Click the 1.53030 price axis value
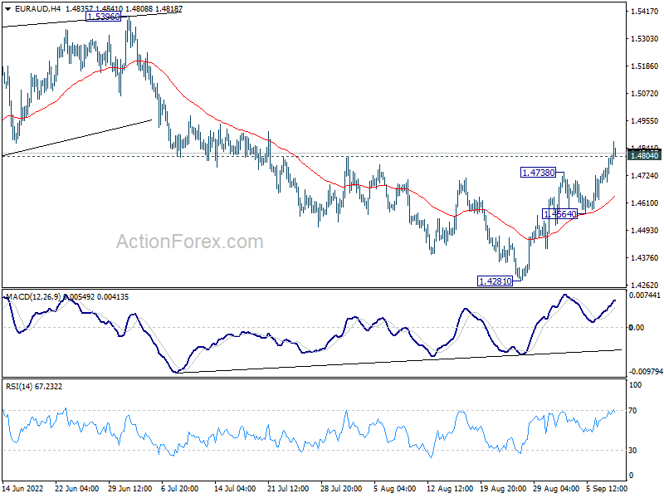This screenshot has width=664, height=498. pyautogui.click(x=645, y=38)
